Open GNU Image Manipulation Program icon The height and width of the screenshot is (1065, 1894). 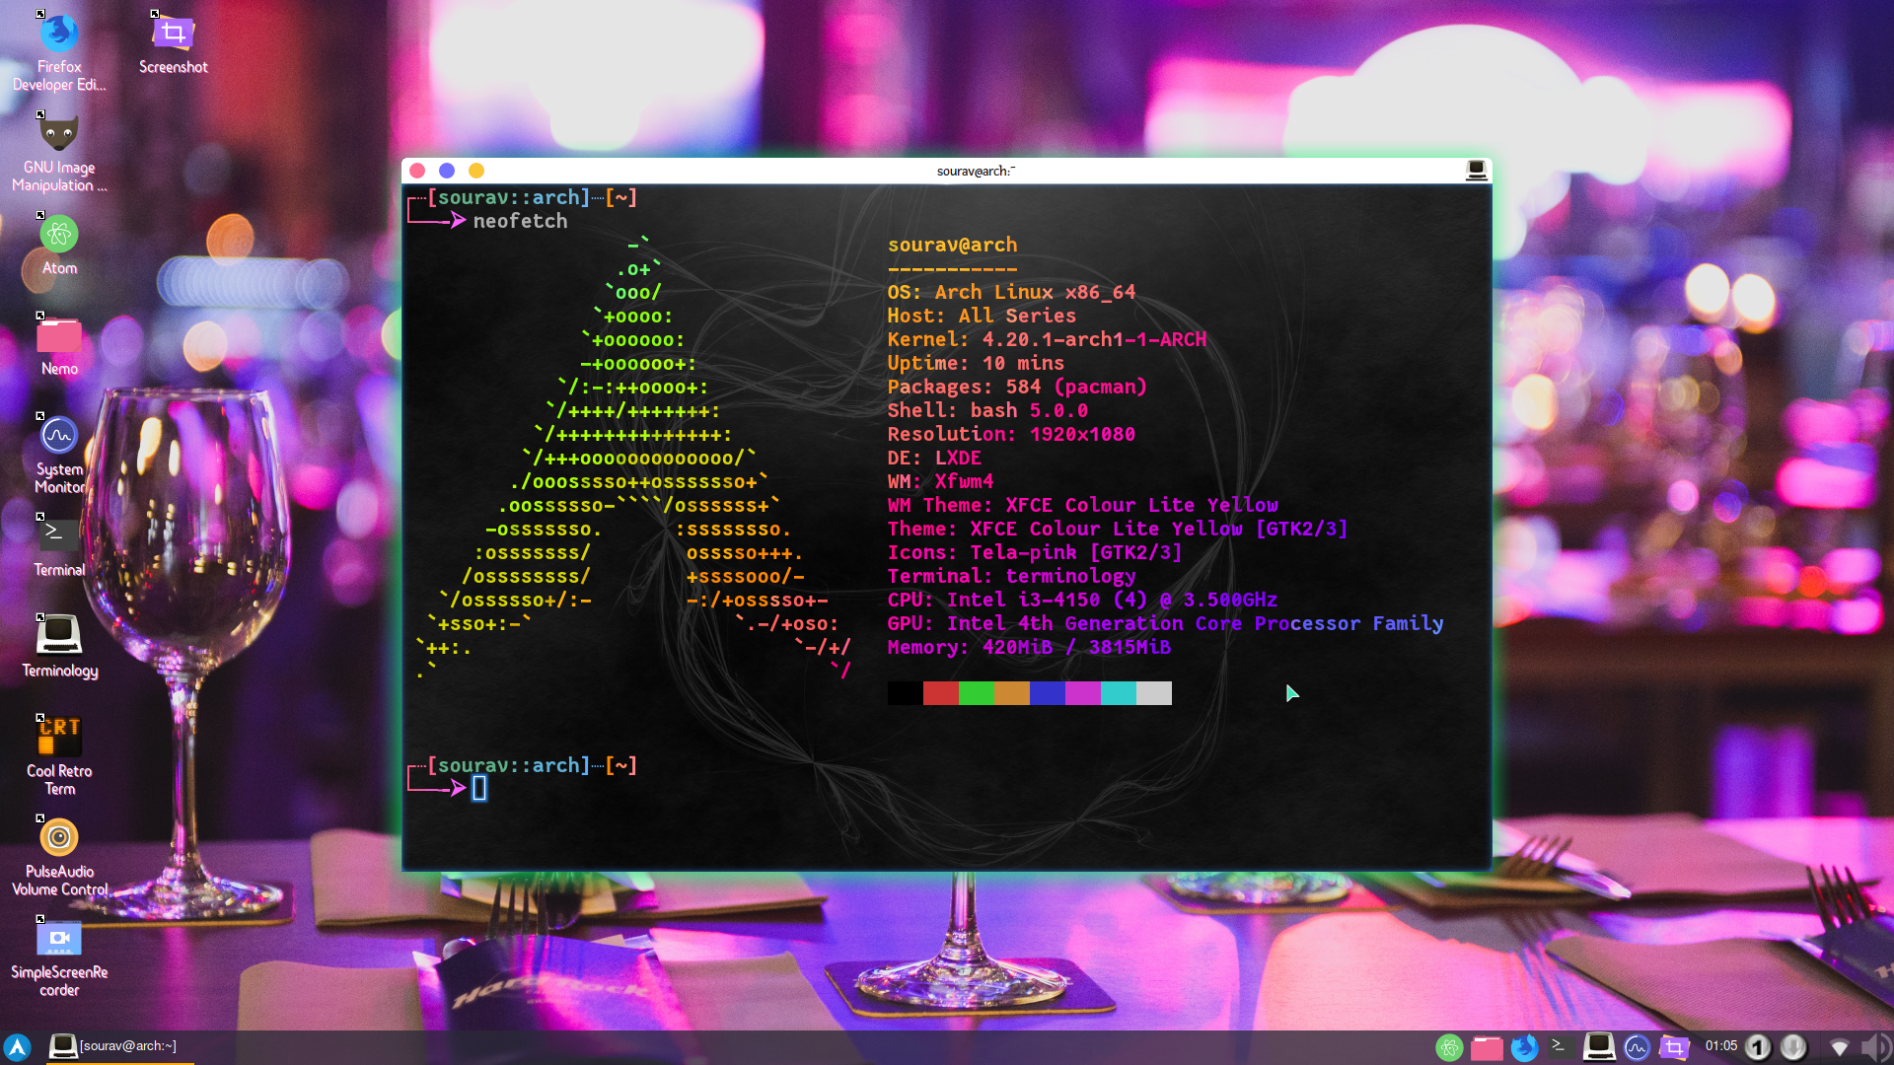tap(59, 134)
